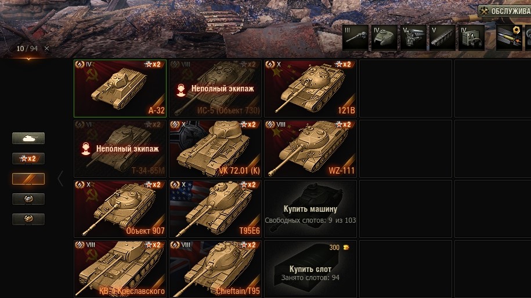Viewport: 531px width, 298px height.
Task: Click the wrench icon on Обслуживание button
Action: pyautogui.click(x=484, y=11)
